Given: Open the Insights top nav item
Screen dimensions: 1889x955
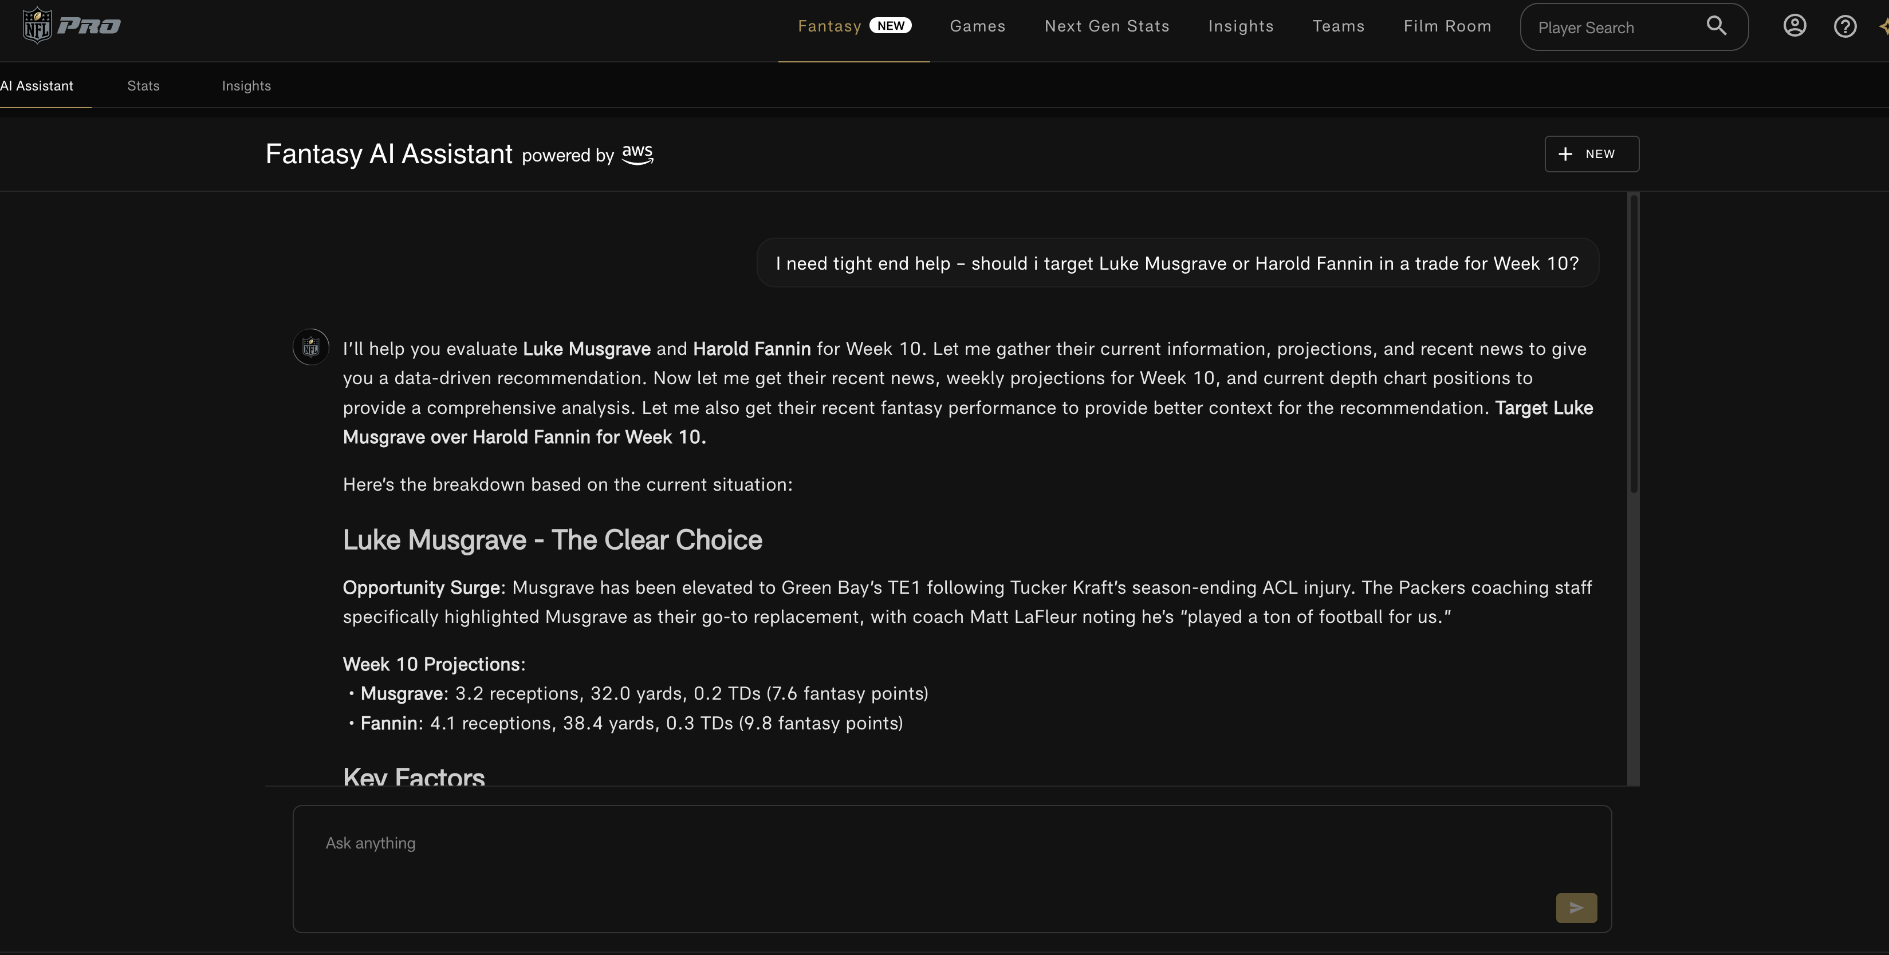Looking at the screenshot, I should coord(1241,26).
